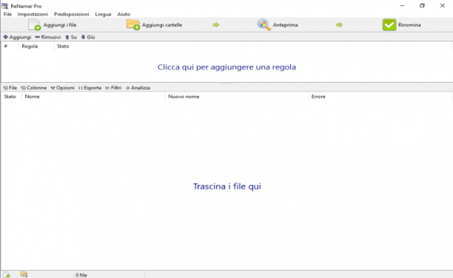This screenshot has height=278, width=453.
Task: Click the Anteprima magnifier icon
Action: click(x=264, y=25)
